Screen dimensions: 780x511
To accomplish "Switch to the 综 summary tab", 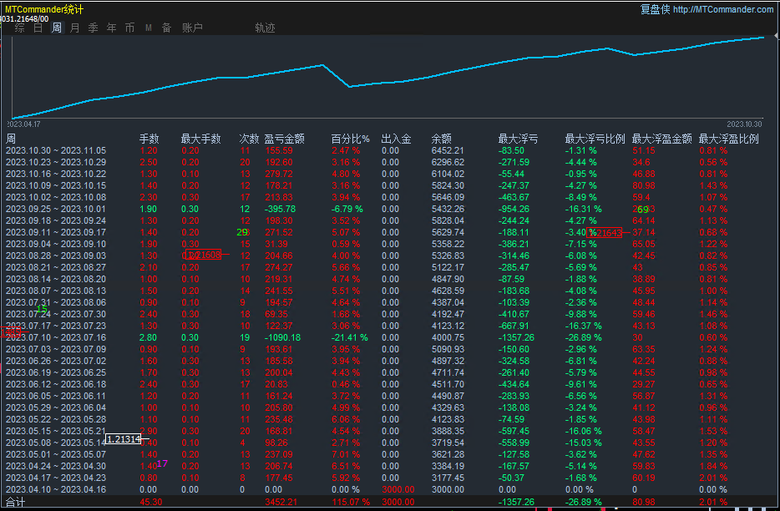I will pyautogui.click(x=20, y=28).
